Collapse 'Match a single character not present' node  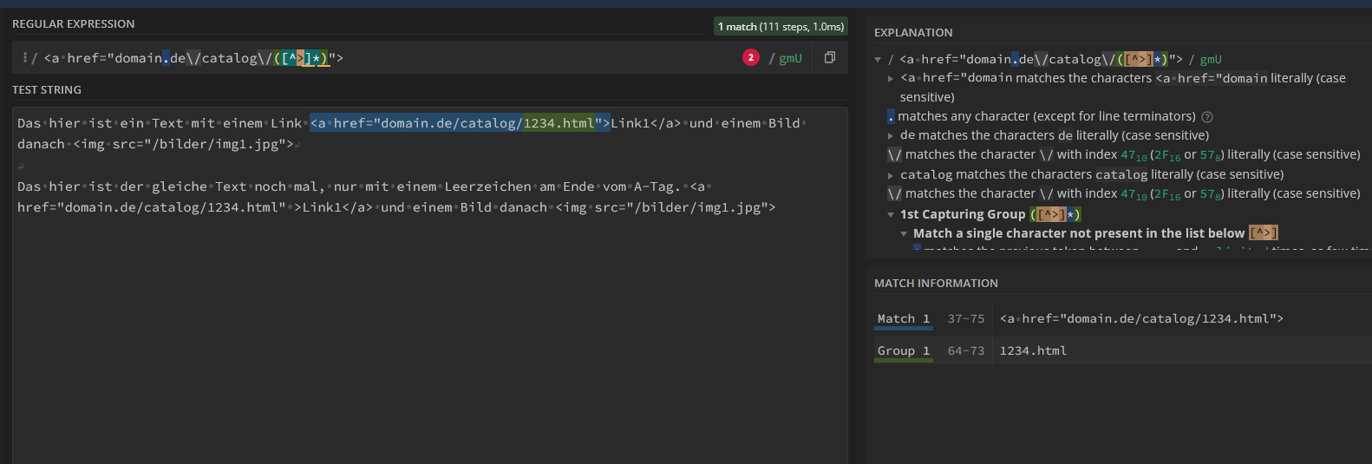pos(904,234)
